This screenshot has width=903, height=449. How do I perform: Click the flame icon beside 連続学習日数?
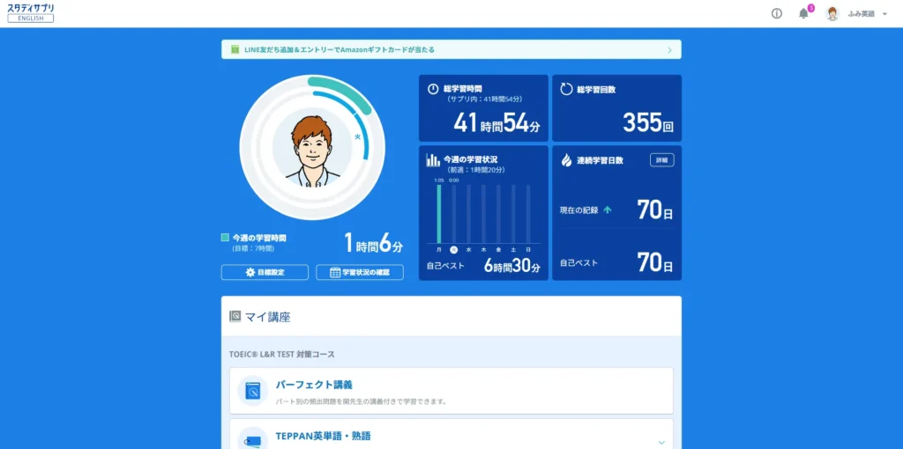(x=565, y=160)
